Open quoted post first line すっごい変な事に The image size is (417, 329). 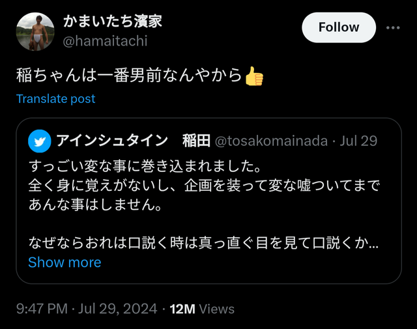(x=145, y=166)
